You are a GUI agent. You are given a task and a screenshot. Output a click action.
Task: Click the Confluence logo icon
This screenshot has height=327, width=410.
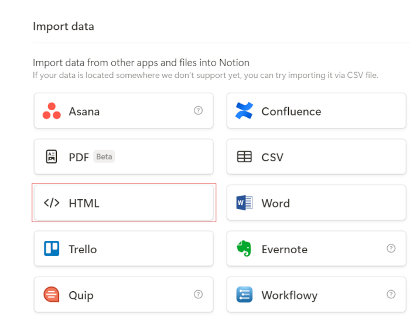[x=244, y=111]
